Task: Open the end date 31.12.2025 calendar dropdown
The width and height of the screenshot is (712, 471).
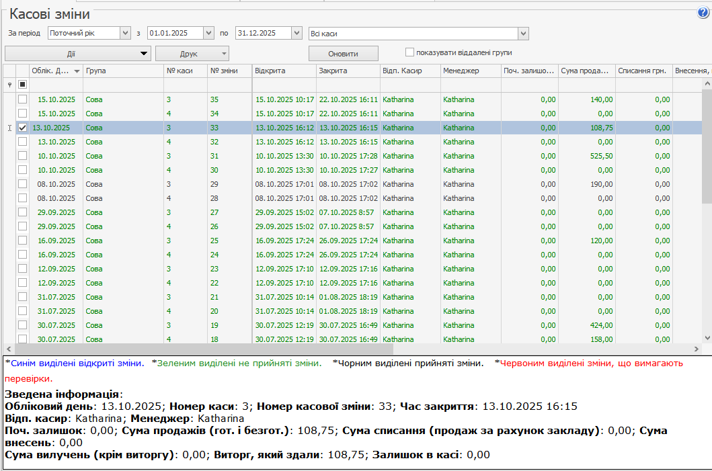Action: (x=296, y=33)
